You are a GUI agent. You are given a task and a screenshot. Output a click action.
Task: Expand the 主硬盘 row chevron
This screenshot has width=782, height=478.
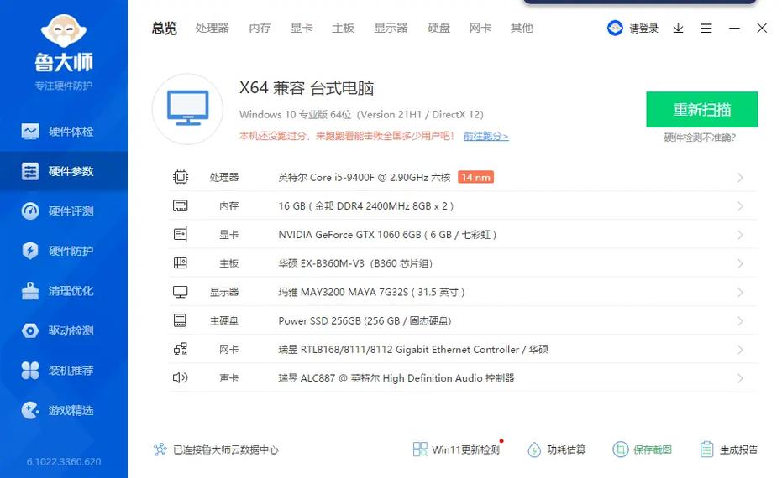pos(740,321)
